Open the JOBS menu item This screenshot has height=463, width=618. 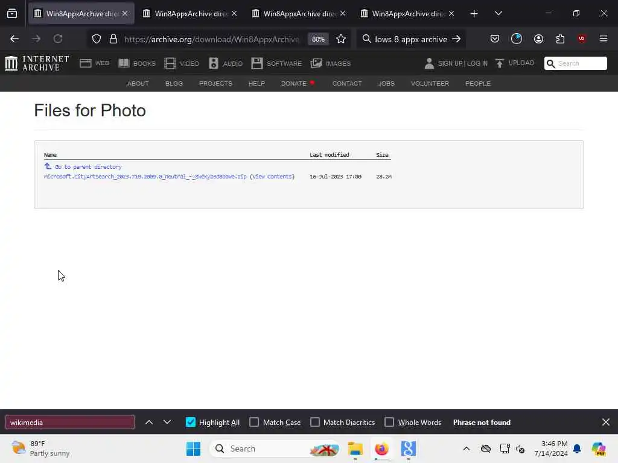(x=386, y=83)
